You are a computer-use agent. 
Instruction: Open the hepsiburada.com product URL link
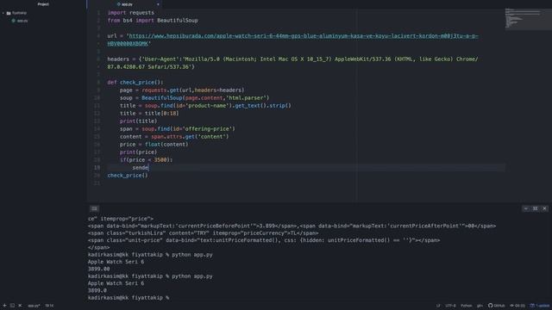coord(293,40)
